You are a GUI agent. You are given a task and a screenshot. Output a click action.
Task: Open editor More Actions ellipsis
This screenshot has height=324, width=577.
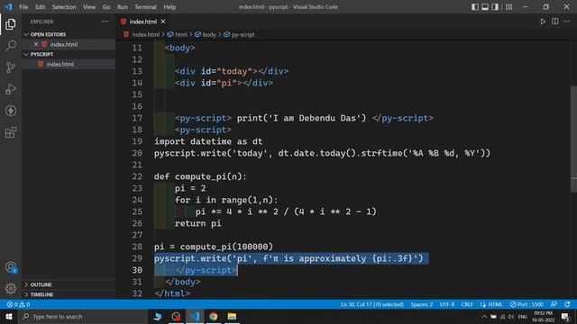click(567, 22)
